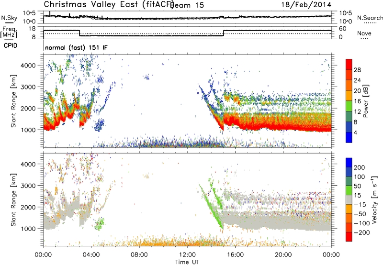Screen dimensions: 383x265
Task: Click the 'Christmas Valley East (fitACF)' title
Action: tap(109, 5)
